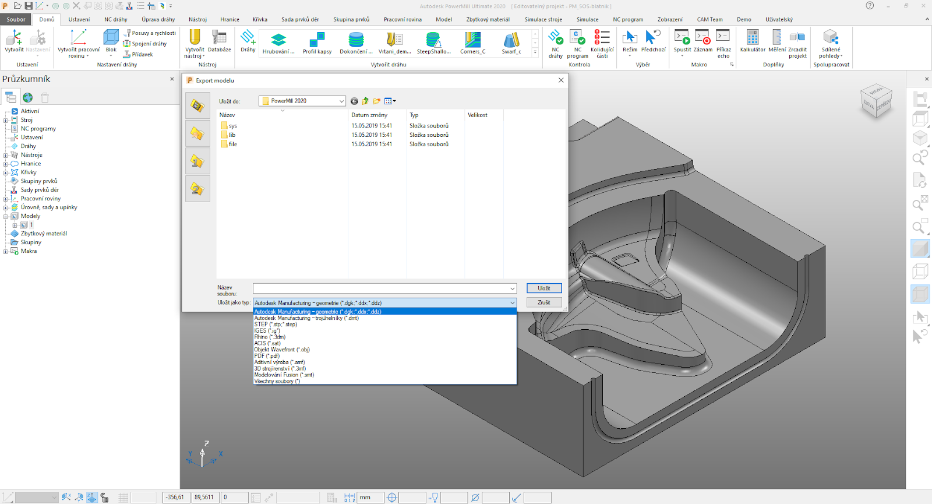Click the view cube in viewport
The image size is (932, 504).
(877, 101)
